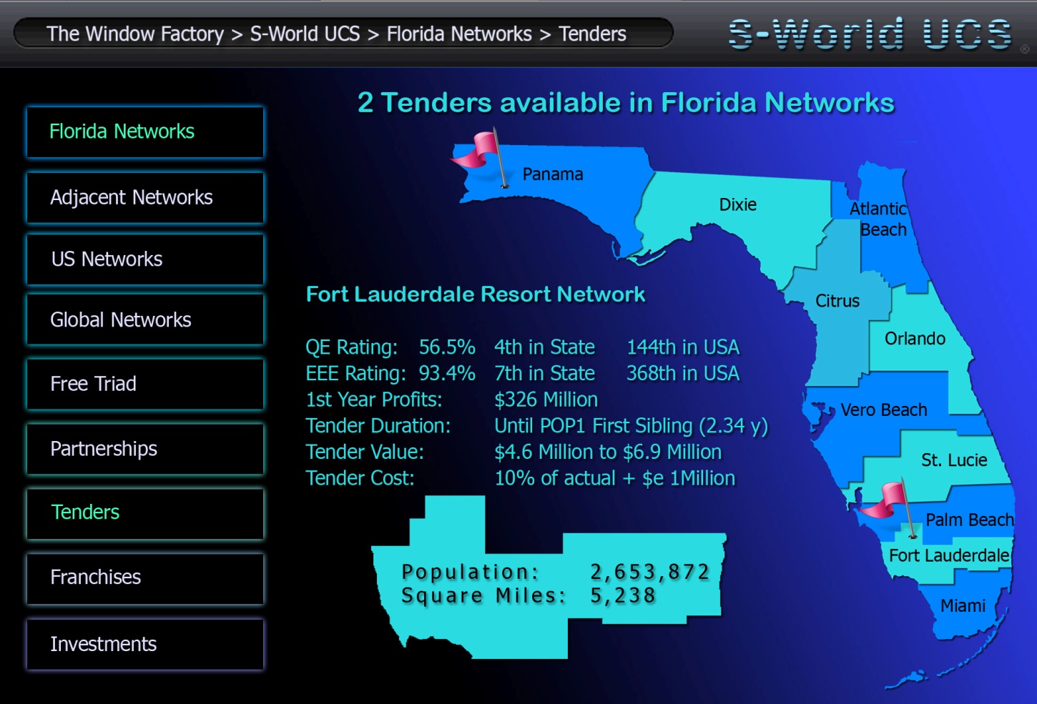Select Miami region on the map

click(x=963, y=606)
